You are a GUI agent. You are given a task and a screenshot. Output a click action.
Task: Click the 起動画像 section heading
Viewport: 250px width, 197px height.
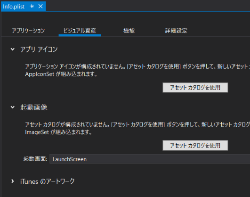34,107
